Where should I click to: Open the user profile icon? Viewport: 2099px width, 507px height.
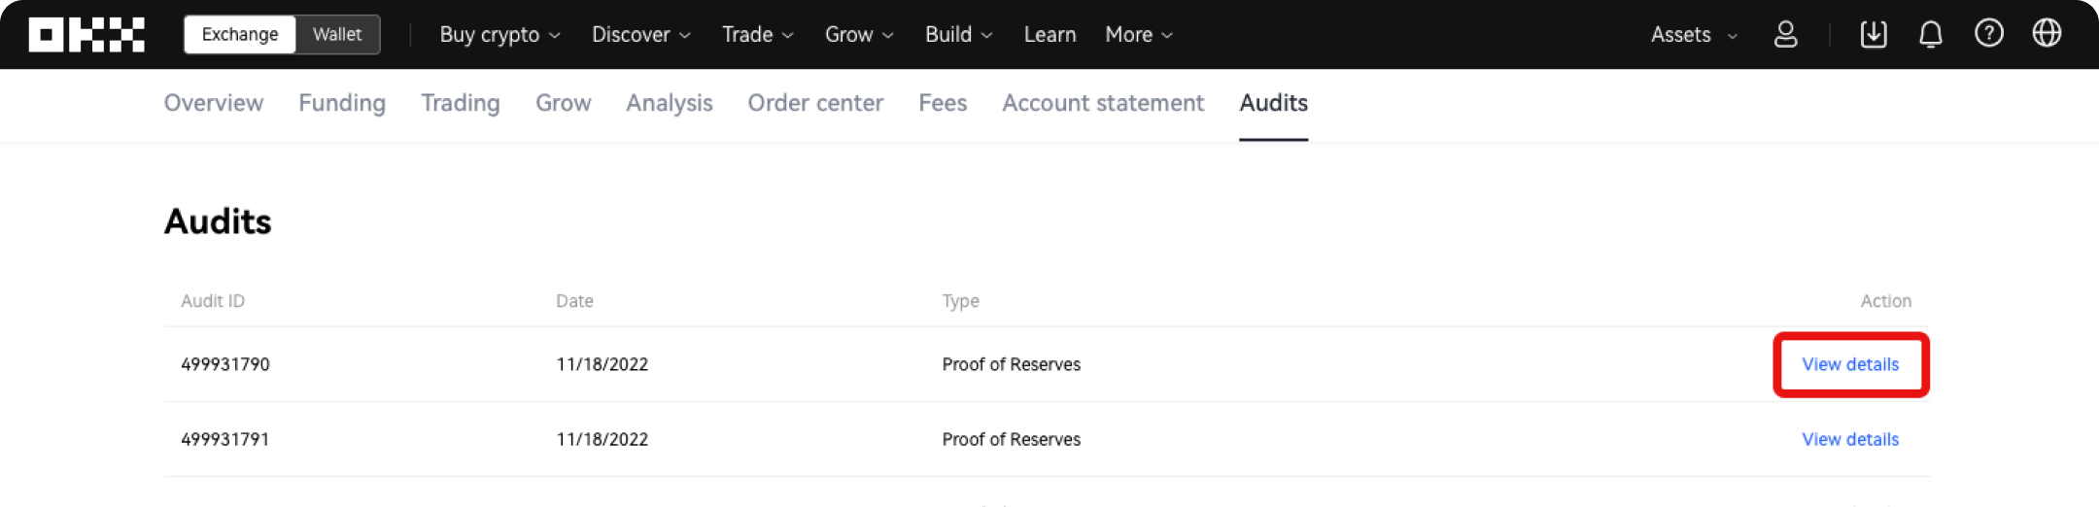pos(1785,35)
